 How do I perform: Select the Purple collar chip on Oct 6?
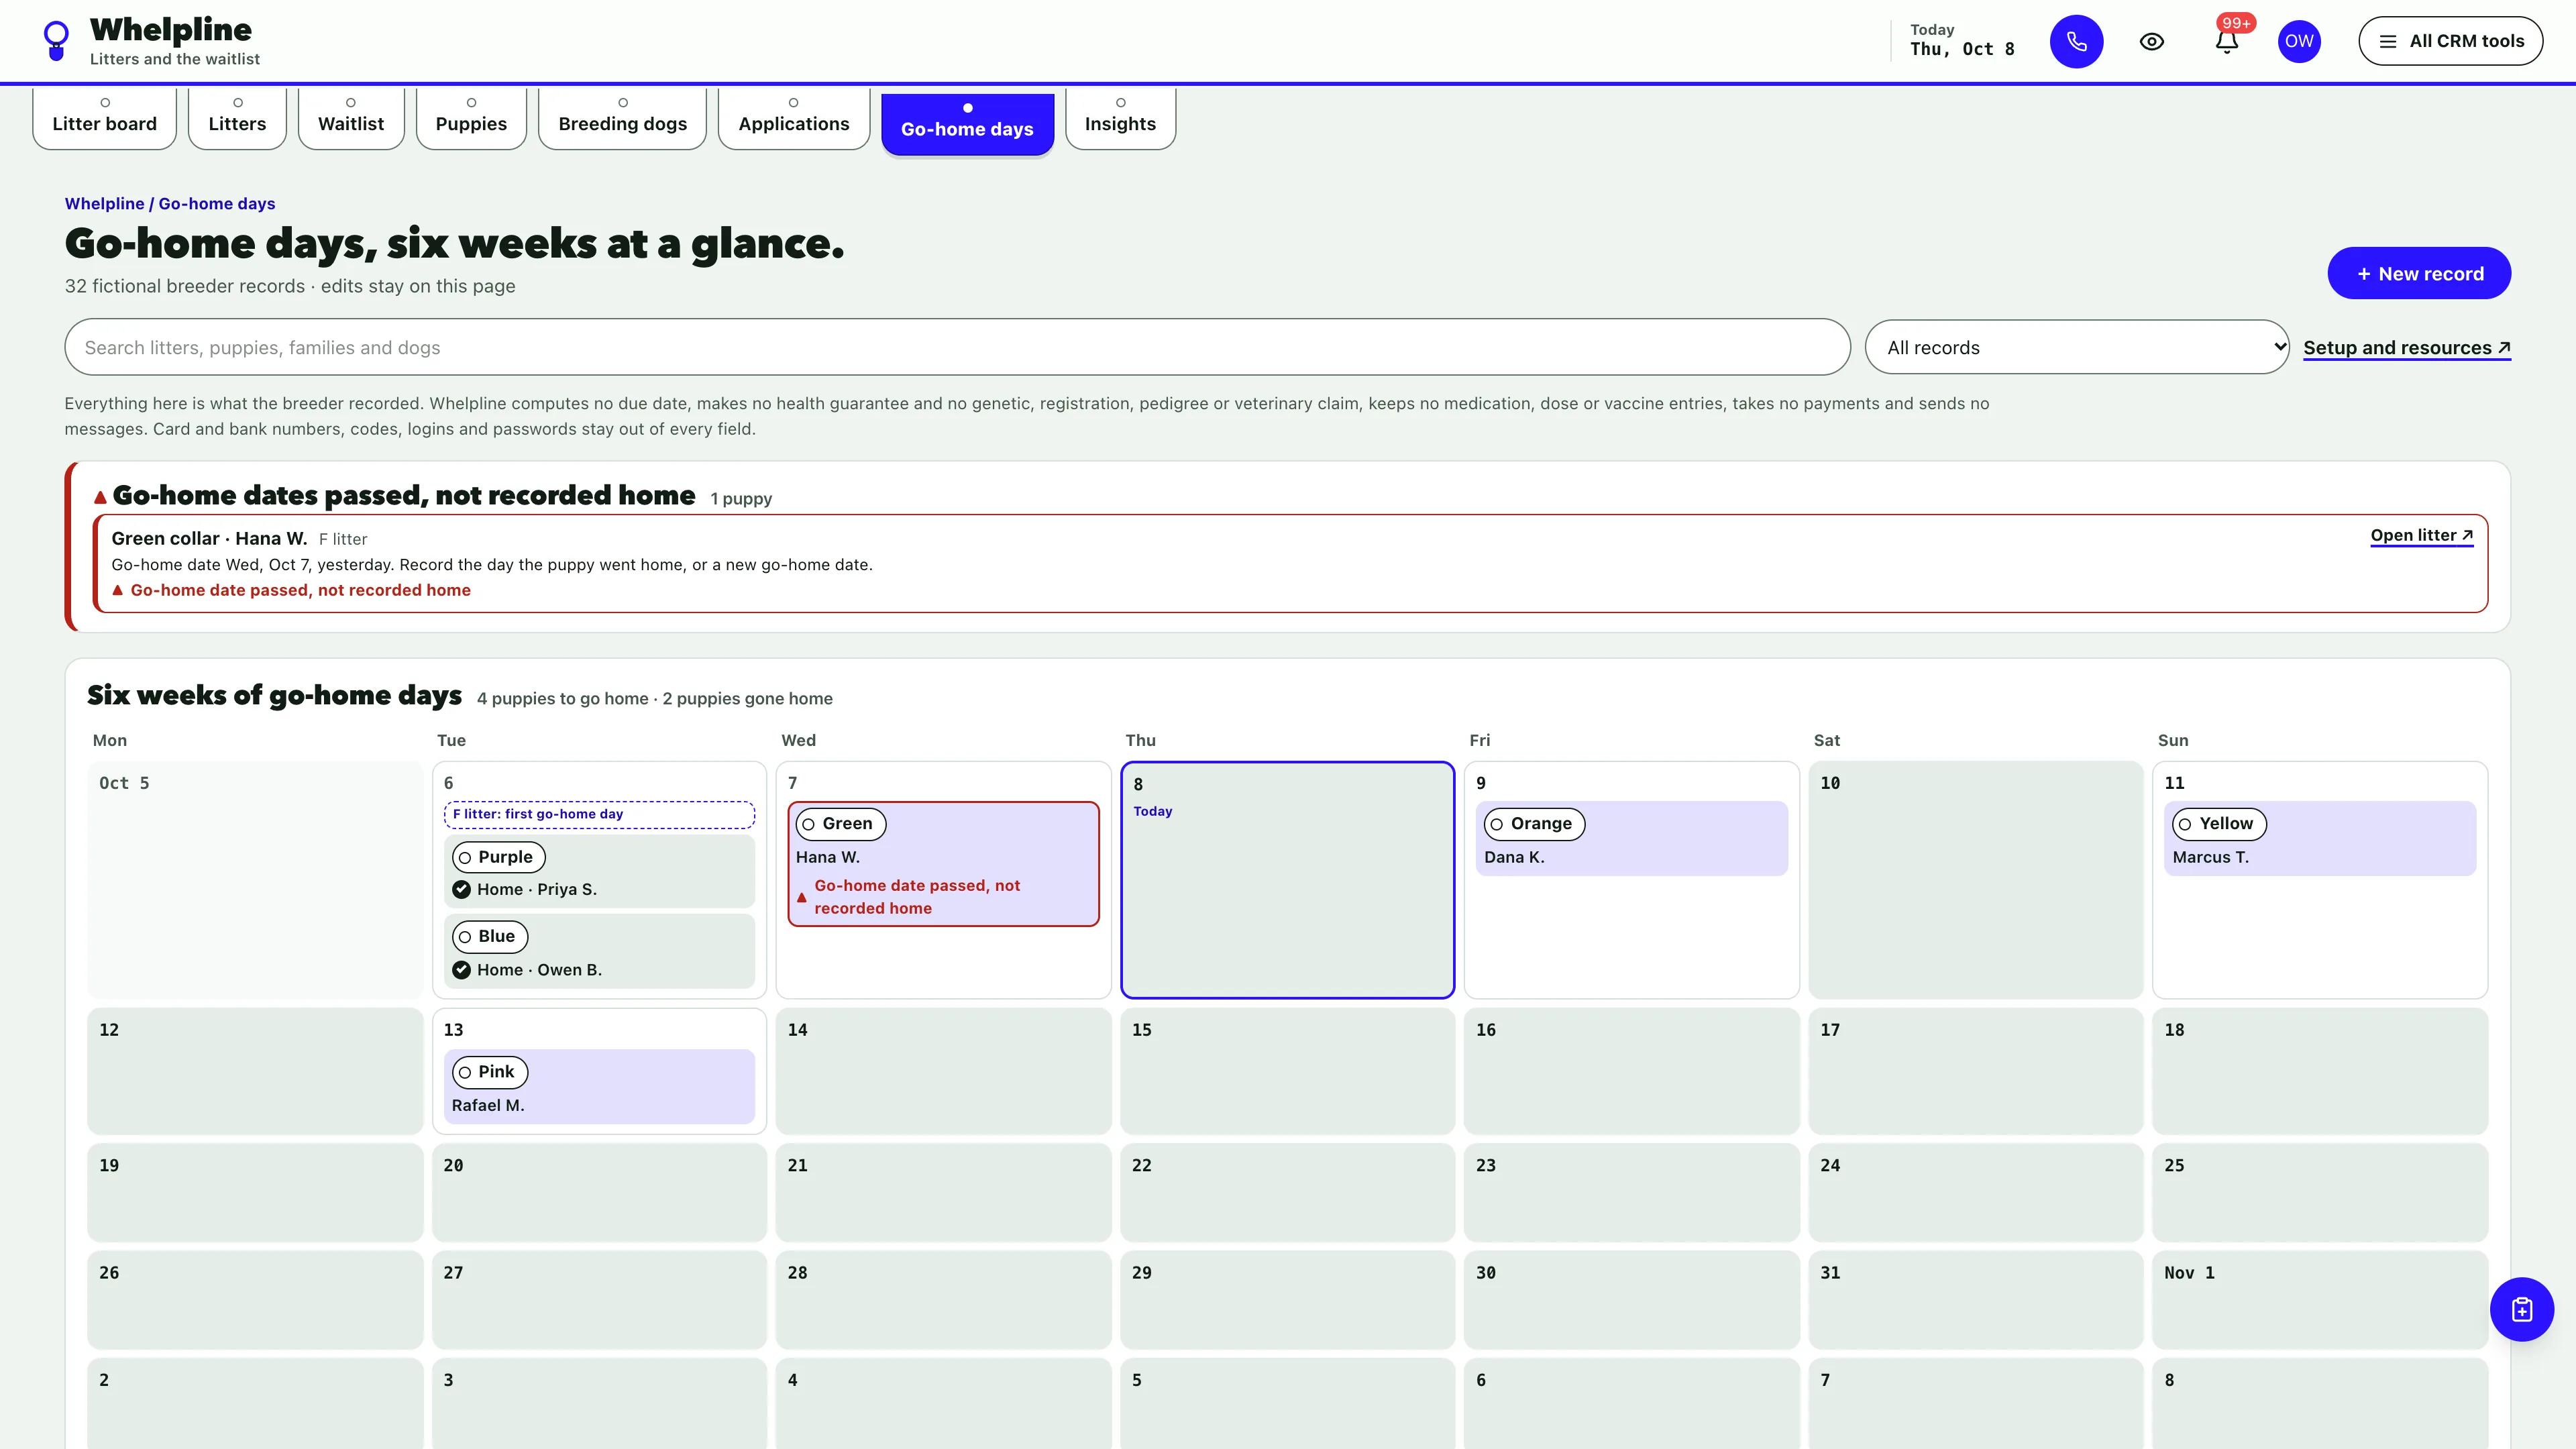498,857
